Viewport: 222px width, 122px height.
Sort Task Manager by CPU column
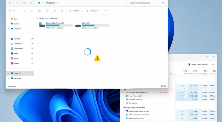click(x=185, y=72)
